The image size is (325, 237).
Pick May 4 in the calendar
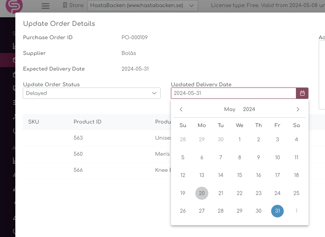click(296, 140)
